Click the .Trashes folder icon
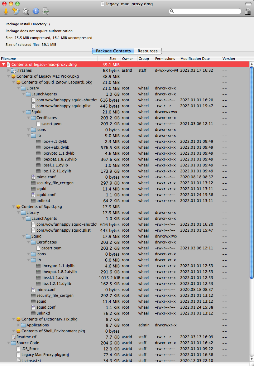The width and height of the screenshot is (254, 366). (x=13, y=70)
